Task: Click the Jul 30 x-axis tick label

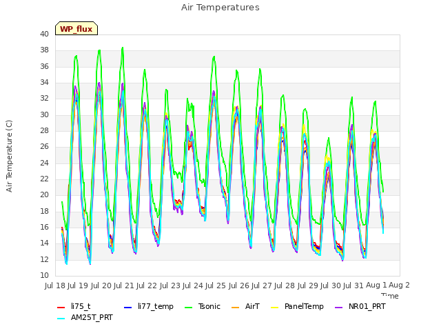Action: 331,285
